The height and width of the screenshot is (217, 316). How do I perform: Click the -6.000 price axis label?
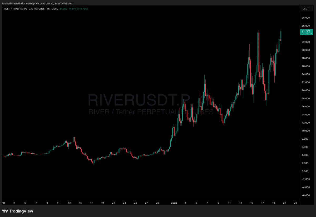point(306,195)
